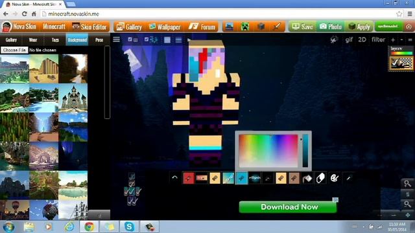
Task: Select the second tan brush swatch
Action: (x=281, y=178)
